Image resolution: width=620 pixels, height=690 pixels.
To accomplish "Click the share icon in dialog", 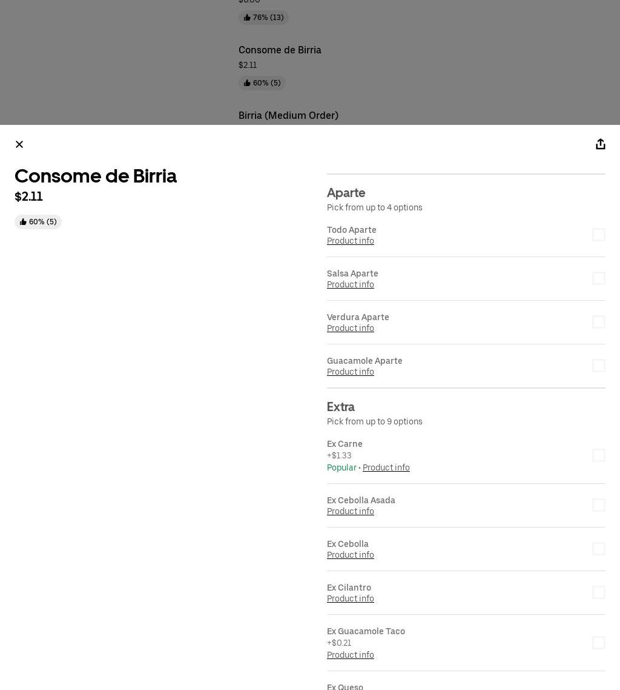I will (x=600, y=144).
